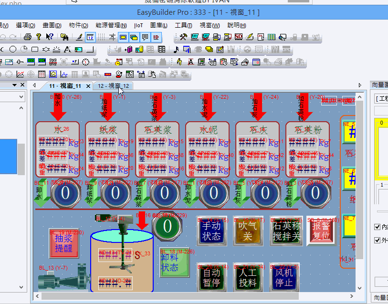Tick the upper checkbox in right panel
Viewport: 388px width, 304px height.
coord(378,227)
